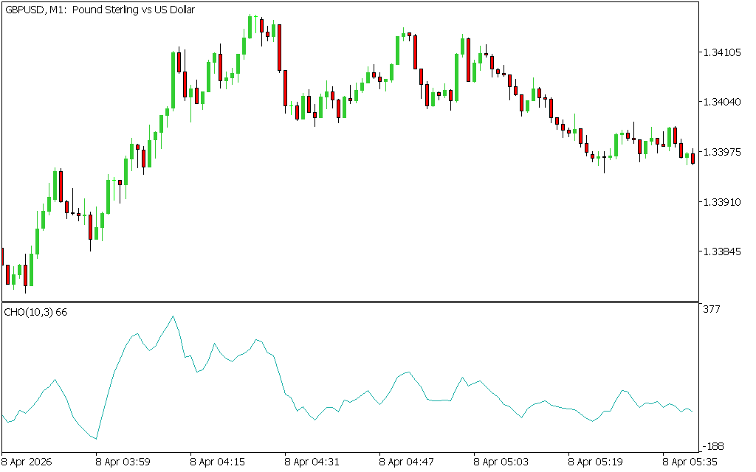Screen dimensions: 756x472
Task: Click the 1.33910 price axis label
Action: coord(721,201)
